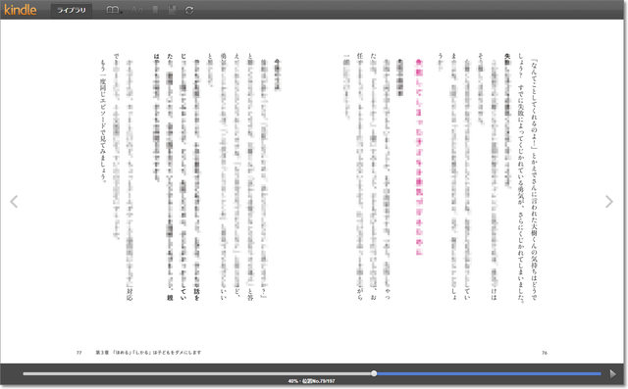Viewport: 628px width, 389px height.
Task: Toggle bookmark on this page
Action: coord(155,11)
